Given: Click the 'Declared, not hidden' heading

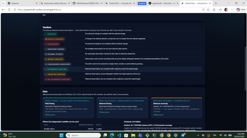Looking at the screenshot, I should click(x=132, y=122).
